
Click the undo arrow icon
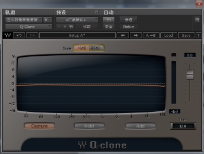click(19, 35)
